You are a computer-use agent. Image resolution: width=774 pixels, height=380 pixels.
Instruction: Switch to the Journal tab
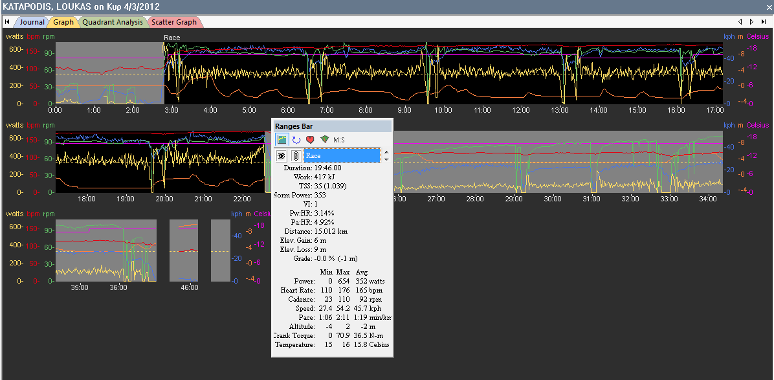(31, 22)
